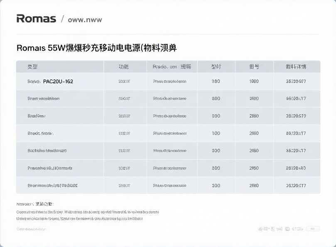Click the Romas logo
The image size is (336, 247).
[36, 19]
